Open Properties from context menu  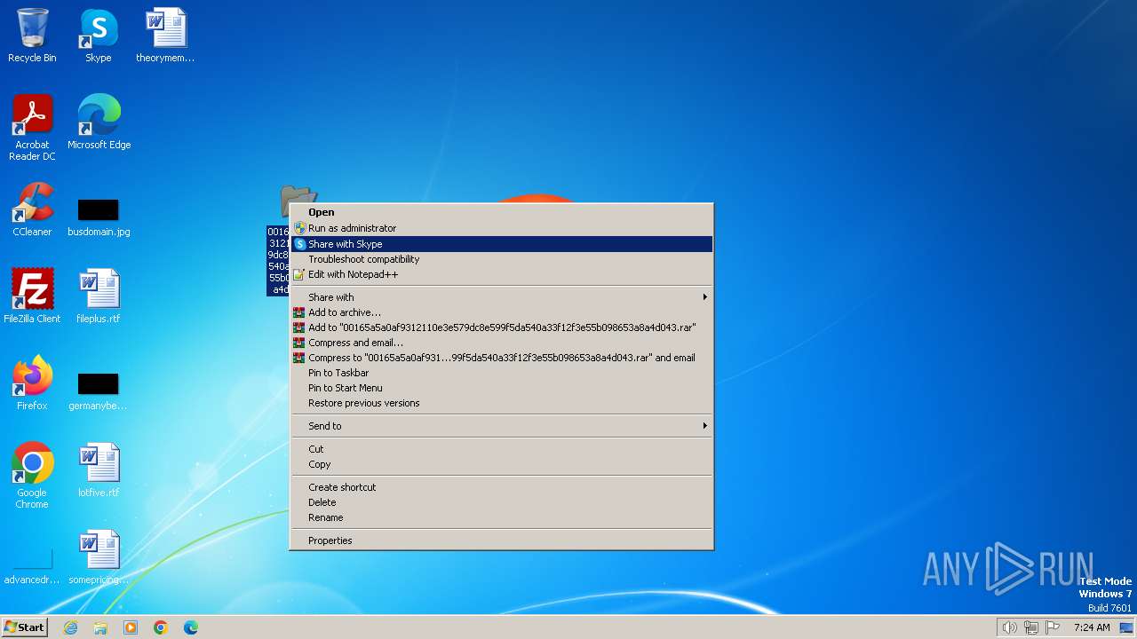coord(502,540)
